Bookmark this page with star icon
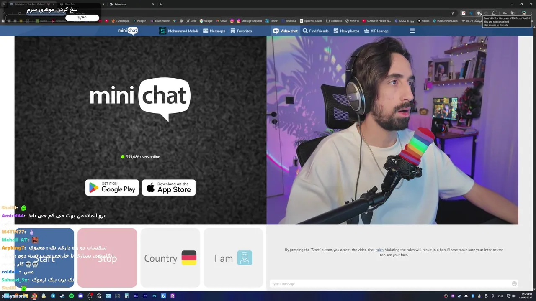Screen dimensions: 536x301 click(x=453, y=13)
